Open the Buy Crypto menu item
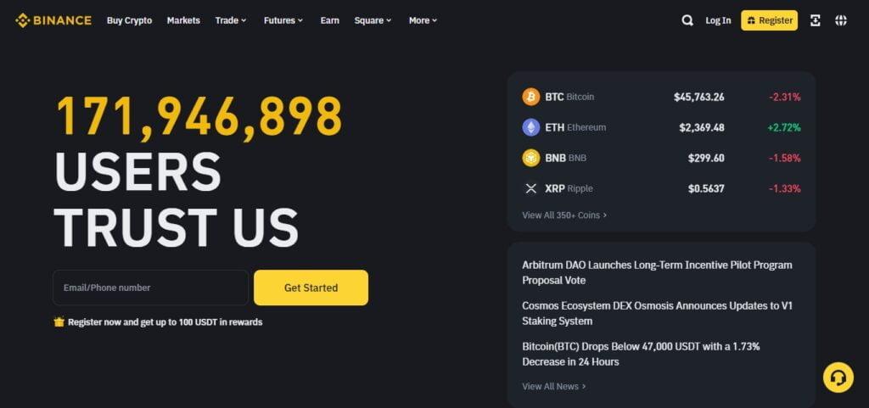 coord(129,20)
